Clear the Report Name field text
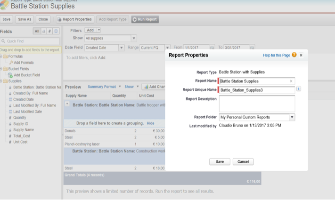Image resolution: width=335 pixels, height=200 pixels. click(x=291, y=81)
